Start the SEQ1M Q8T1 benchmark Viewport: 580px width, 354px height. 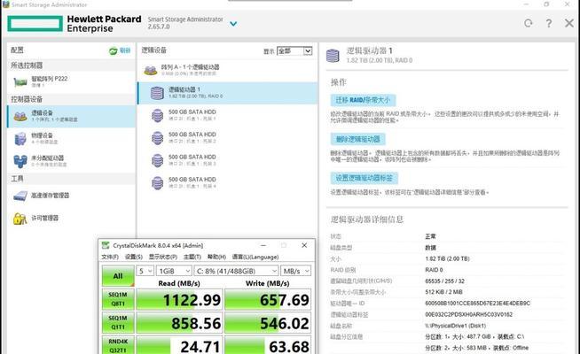tap(118, 299)
